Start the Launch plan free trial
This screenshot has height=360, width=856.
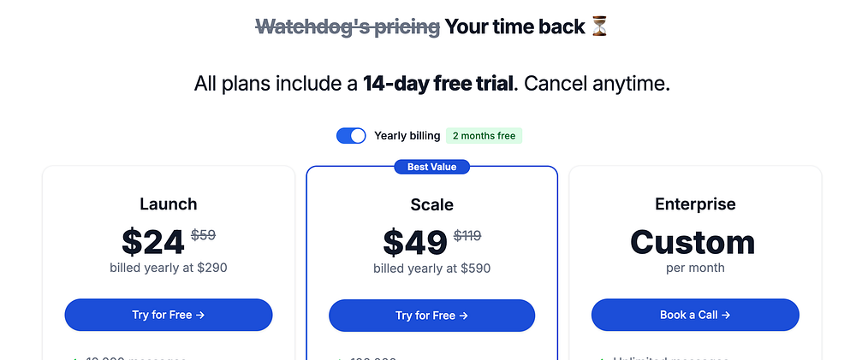(x=169, y=315)
